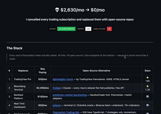The width and height of the screenshot is (161, 114).
Task: Click the skull emoji in the title
Action: (x=57, y=10)
